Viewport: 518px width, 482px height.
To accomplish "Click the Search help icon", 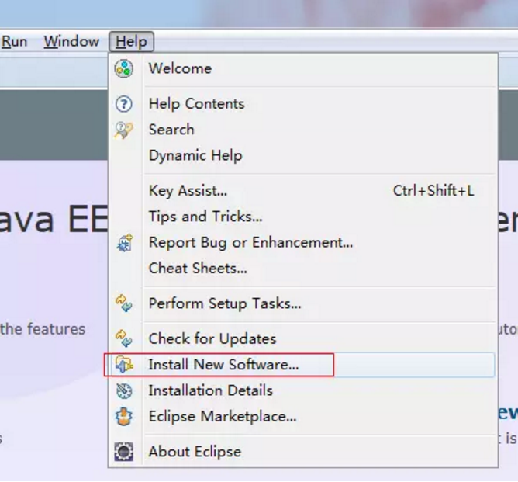I will point(123,130).
